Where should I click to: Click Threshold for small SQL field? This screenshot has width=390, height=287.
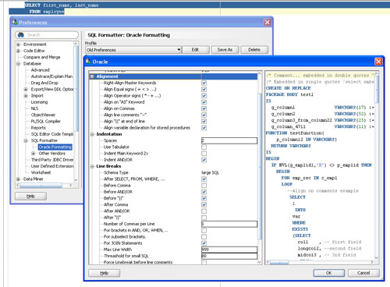click(229, 256)
